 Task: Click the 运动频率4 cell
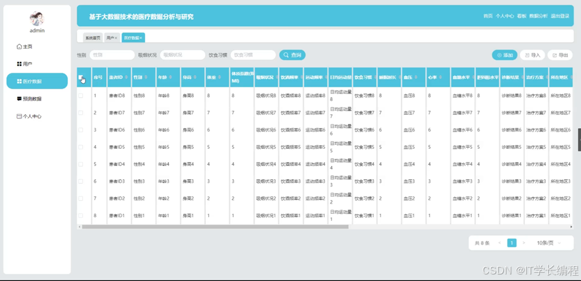click(x=315, y=164)
